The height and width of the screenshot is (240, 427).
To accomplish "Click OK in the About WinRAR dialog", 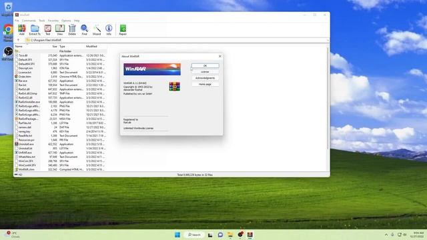I will 205,65.
